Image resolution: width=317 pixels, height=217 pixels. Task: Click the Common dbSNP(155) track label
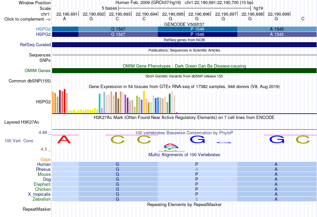coord(29,81)
